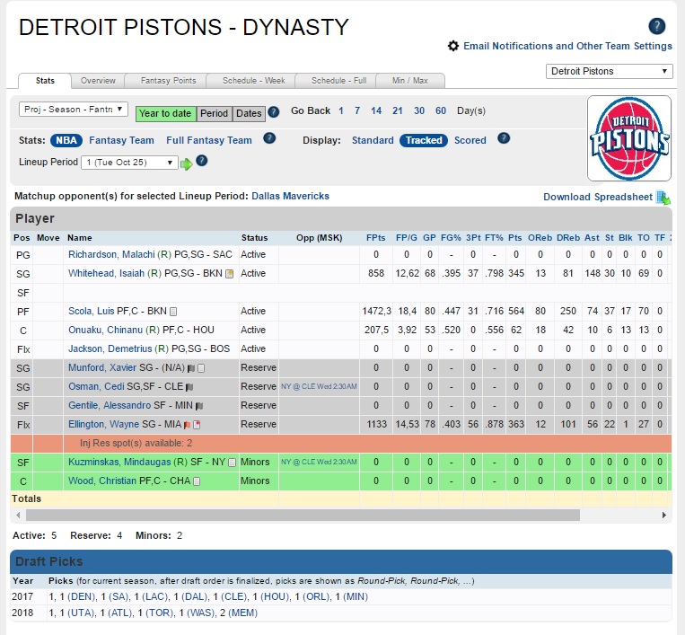Switch the display mode to Tracked
Image resolution: width=685 pixels, height=635 pixels.
point(424,140)
